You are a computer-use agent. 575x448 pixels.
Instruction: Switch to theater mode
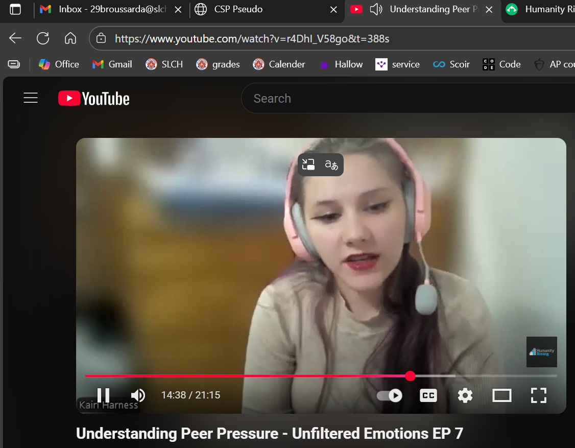[501, 395]
